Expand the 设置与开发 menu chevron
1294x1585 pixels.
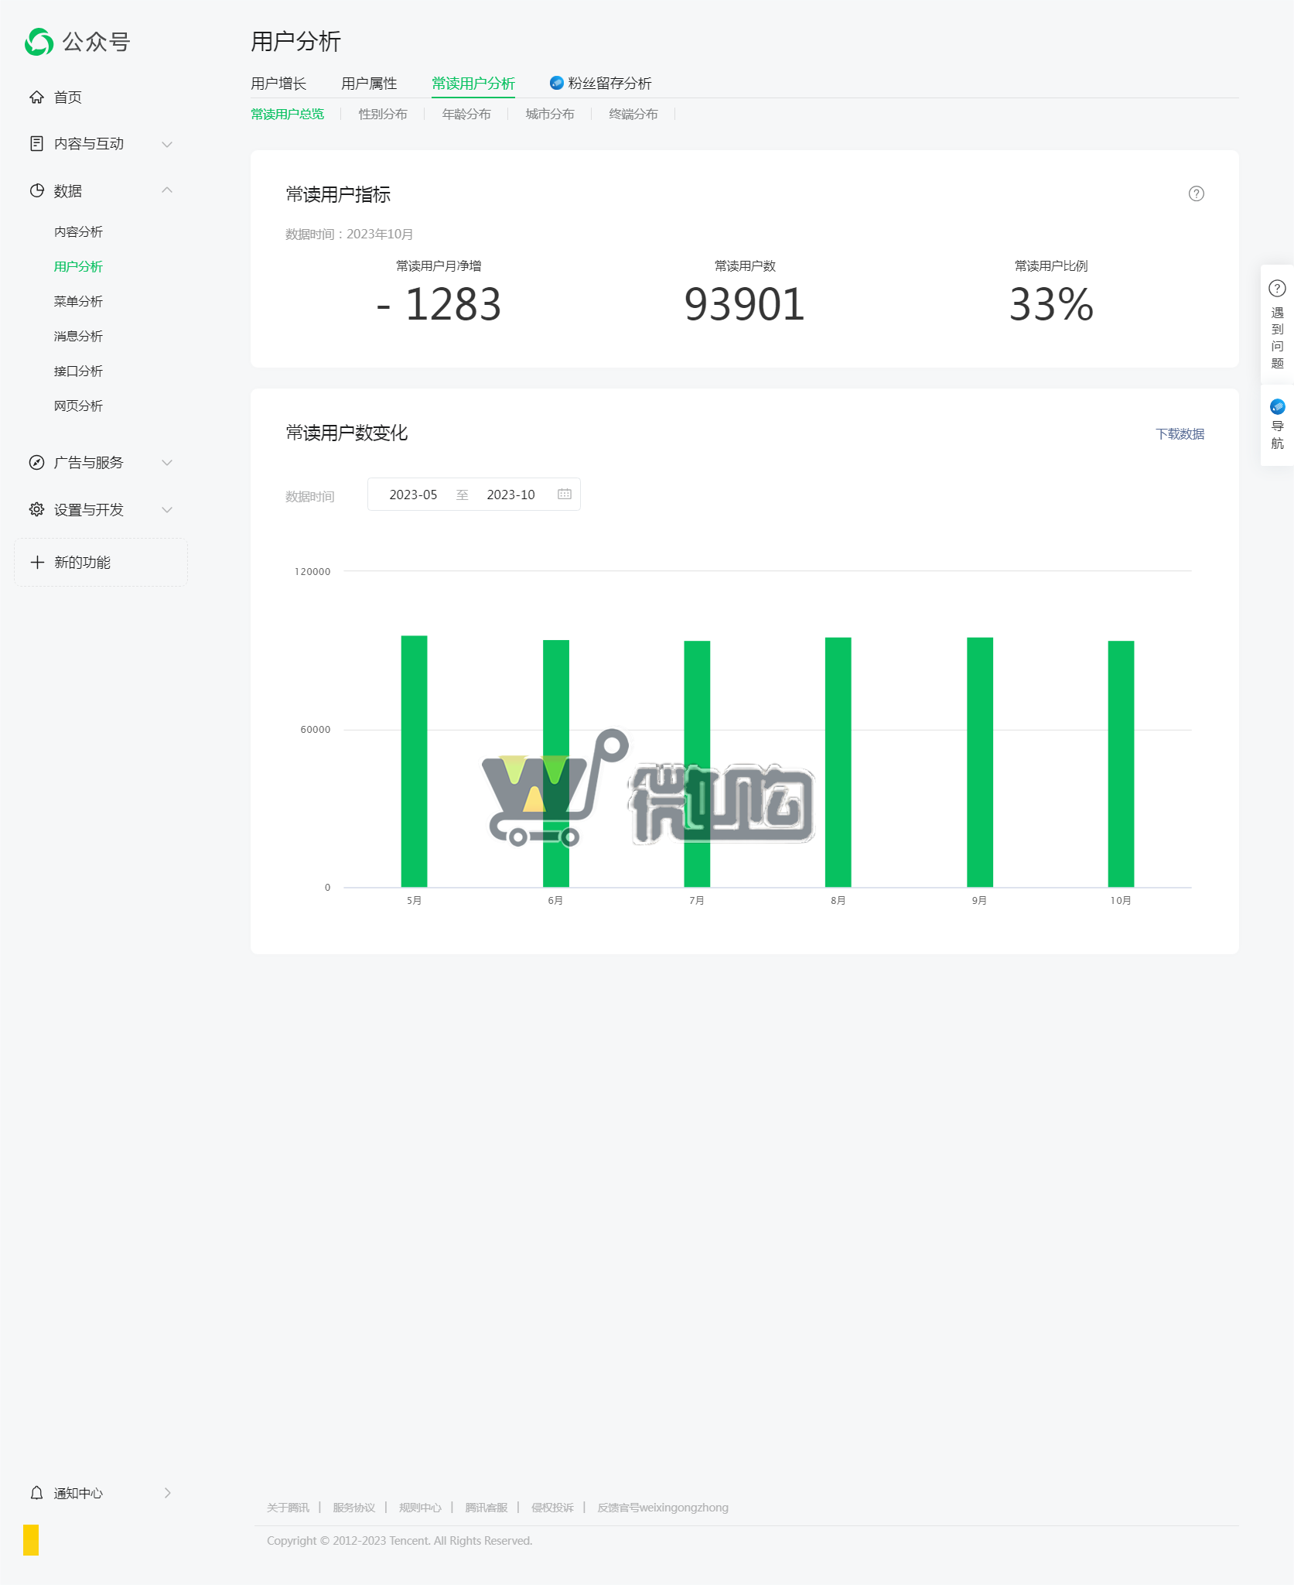167,510
